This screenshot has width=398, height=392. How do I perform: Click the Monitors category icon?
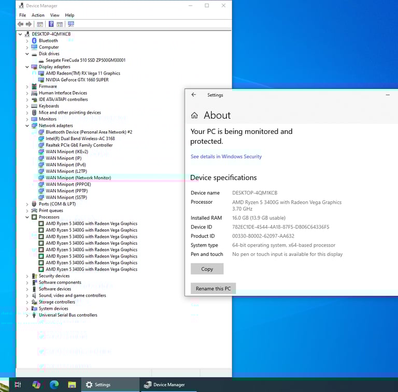click(34, 119)
